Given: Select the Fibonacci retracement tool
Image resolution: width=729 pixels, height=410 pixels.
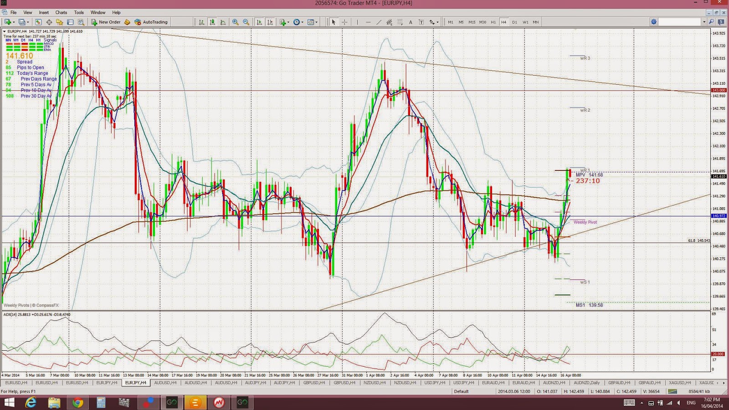Looking at the screenshot, I should coord(400,22).
